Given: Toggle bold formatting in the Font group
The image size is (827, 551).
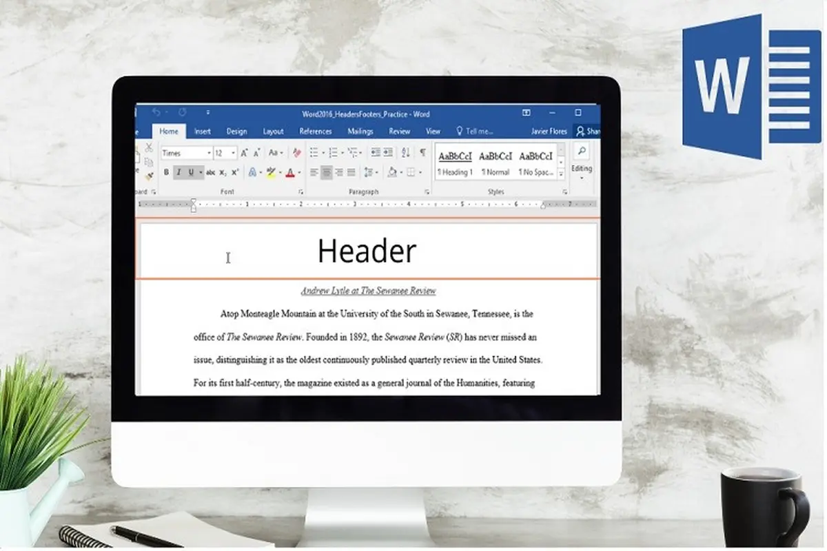Looking at the screenshot, I should pos(166,171).
